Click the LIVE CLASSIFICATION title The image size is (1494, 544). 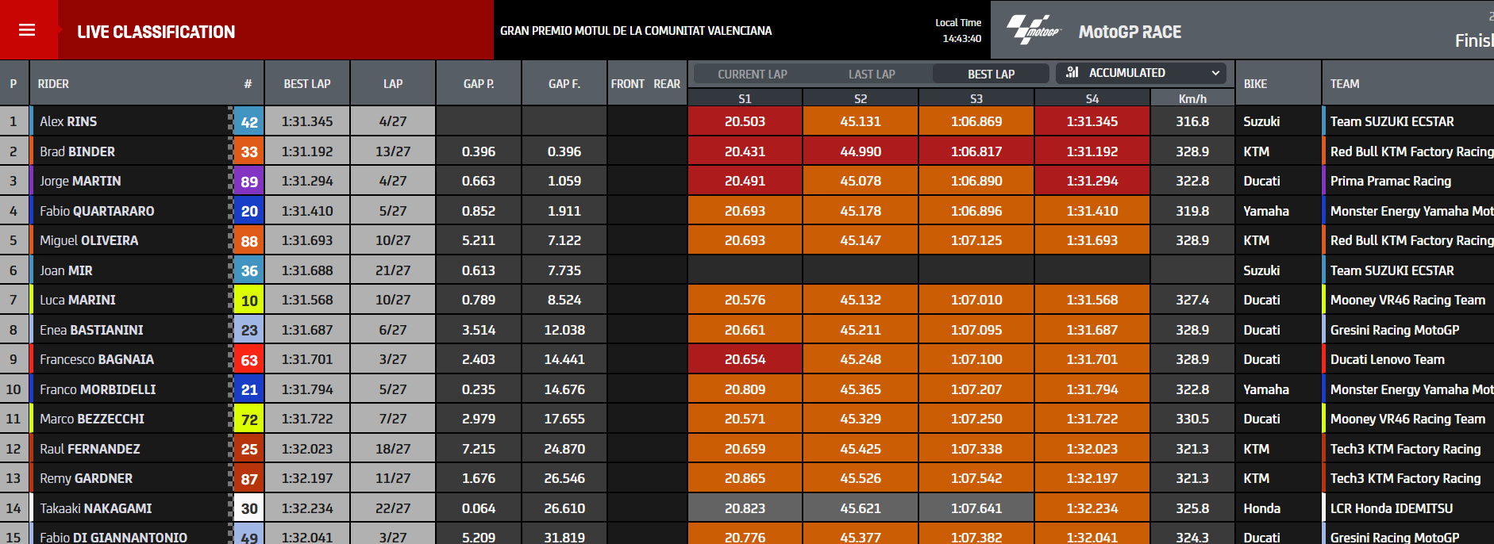pyautogui.click(x=156, y=32)
